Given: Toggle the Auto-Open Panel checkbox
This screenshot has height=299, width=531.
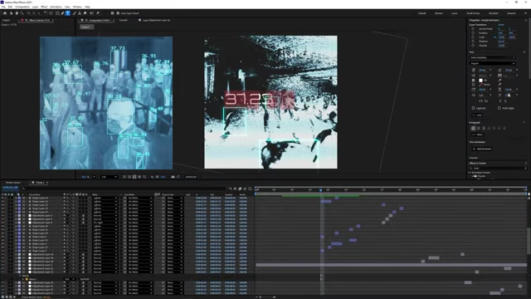Looking at the screenshot, I should coord(118,13).
